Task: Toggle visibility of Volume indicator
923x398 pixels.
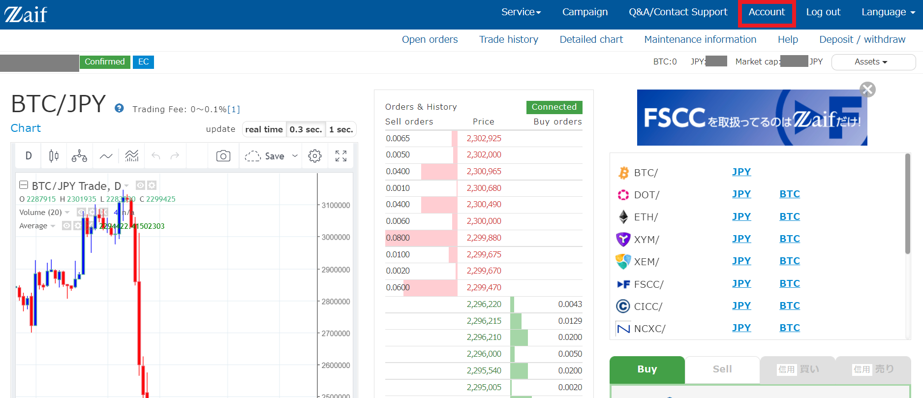Action: tap(81, 212)
